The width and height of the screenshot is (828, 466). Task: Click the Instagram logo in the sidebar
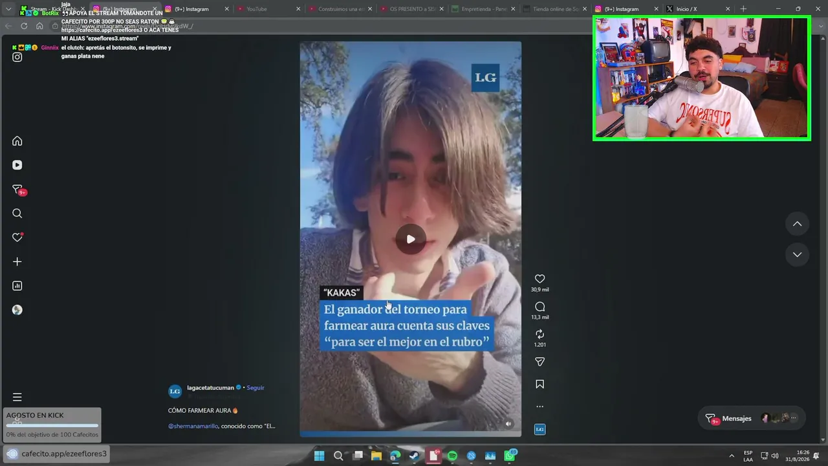(x=17, y=57)
